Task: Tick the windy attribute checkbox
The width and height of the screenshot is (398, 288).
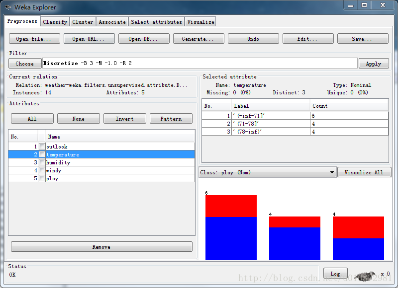Action: point(42,170)
